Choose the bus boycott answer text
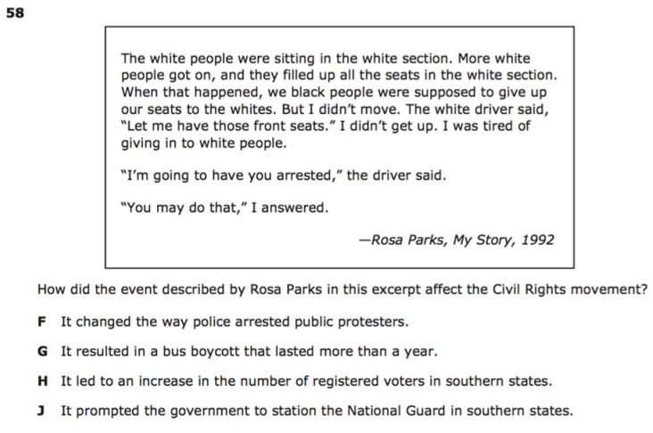Viewport: 653px width, 433px height. pos(249,352)
